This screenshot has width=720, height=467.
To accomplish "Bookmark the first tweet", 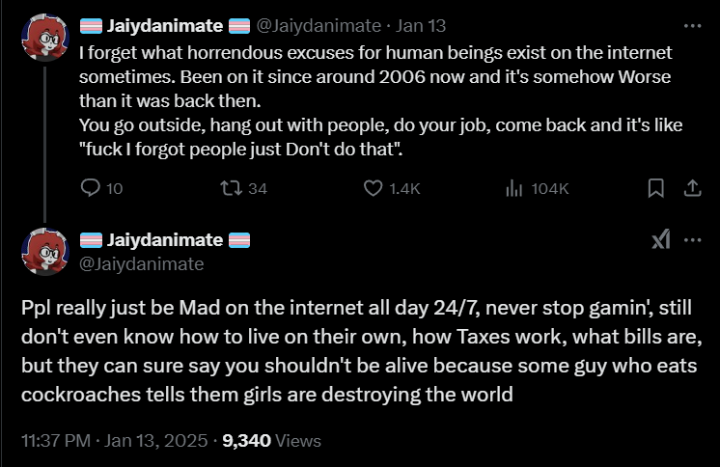I will 655,188.
